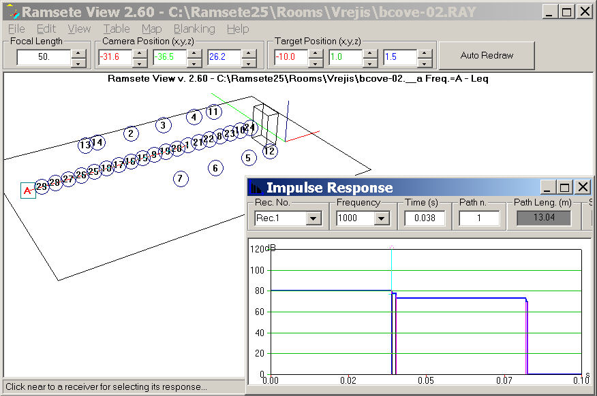Click the Auto Redraw button

tap(487, 56)
